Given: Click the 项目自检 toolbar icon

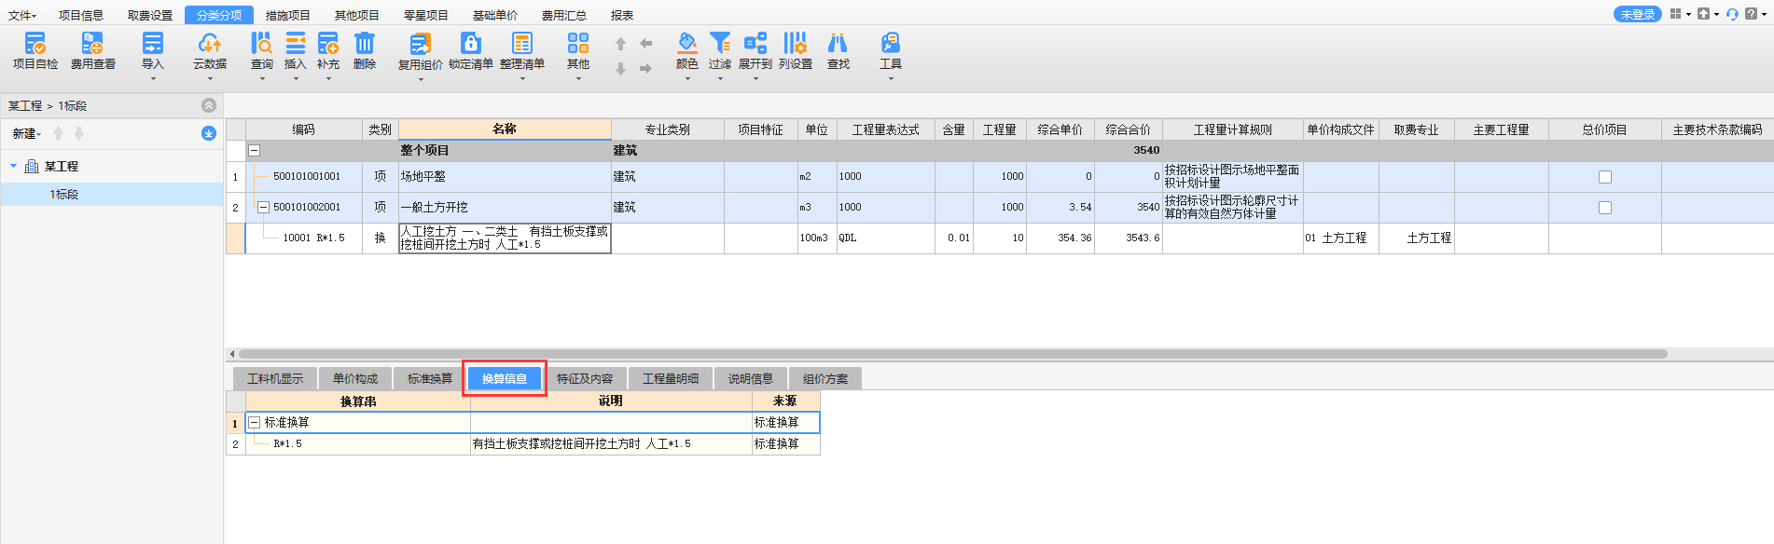Looking at the screenshot, I should 35,44.
